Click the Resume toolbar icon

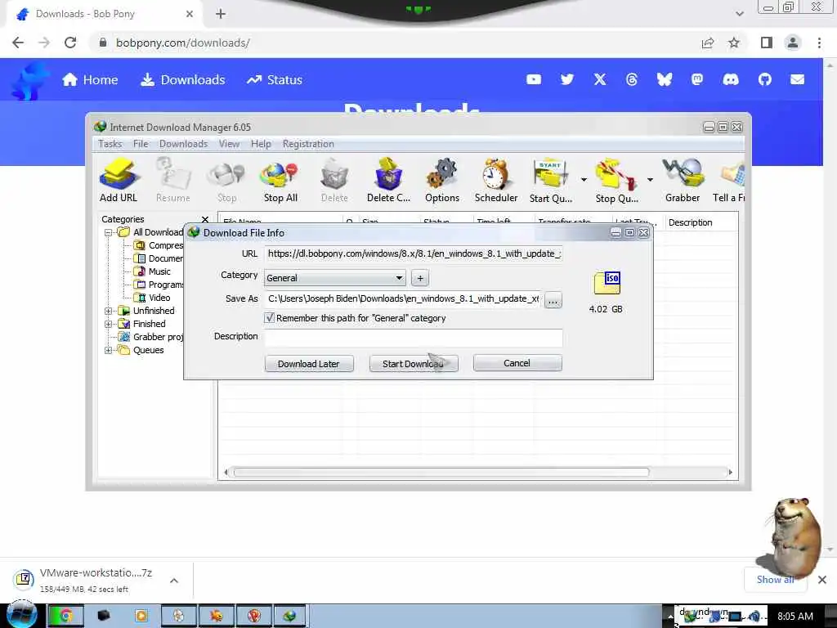pyautogui.click(x=173, y=180)
